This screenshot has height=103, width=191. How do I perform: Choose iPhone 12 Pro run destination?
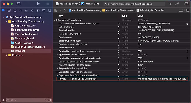[x=90, y=4]
